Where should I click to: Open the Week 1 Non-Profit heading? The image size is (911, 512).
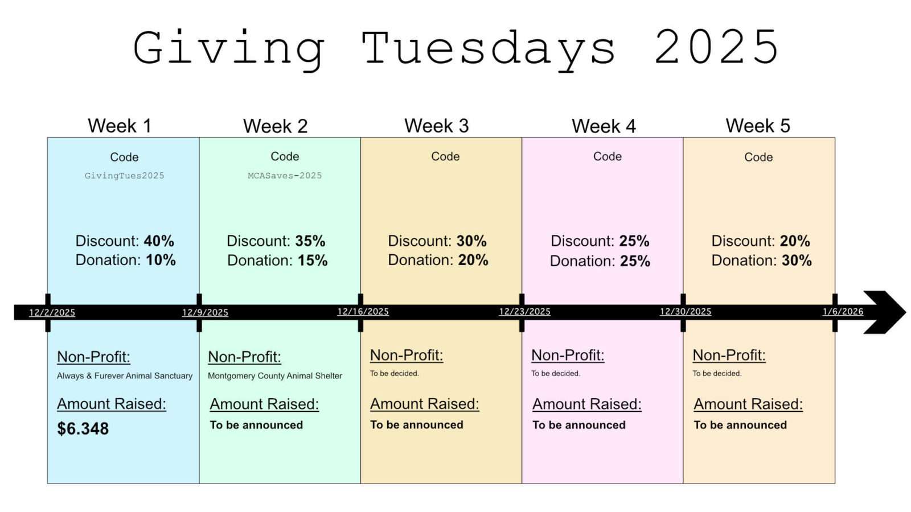93,357
